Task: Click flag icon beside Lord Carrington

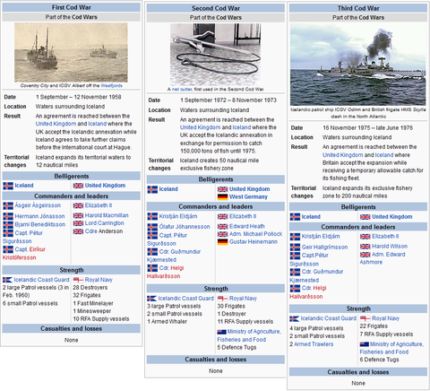Action: click(x=78, y=223)
